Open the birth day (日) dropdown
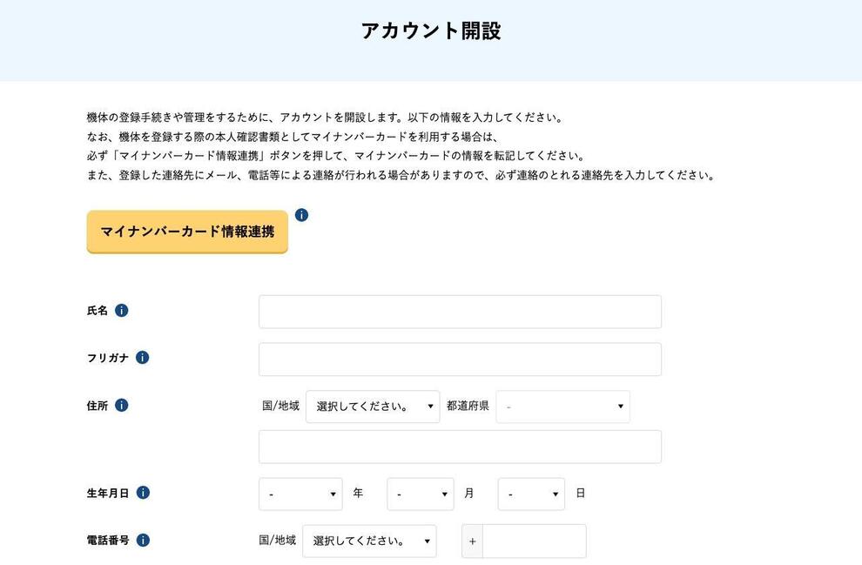862x565 pixels. (531, 494)
